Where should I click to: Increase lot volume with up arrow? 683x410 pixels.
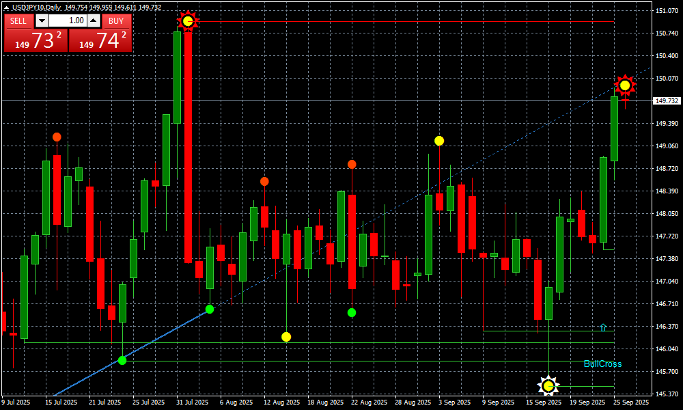coord(94,20)
